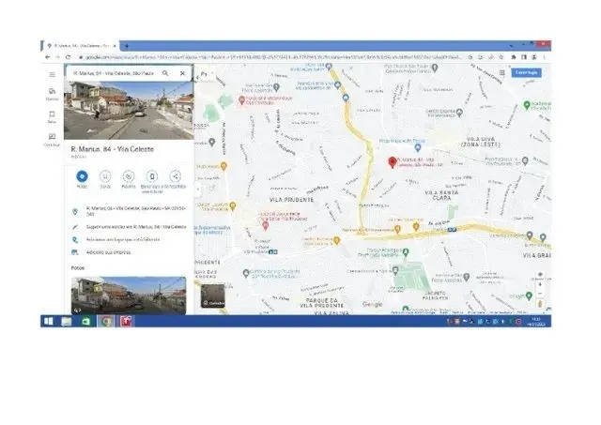Click the Salvar save place icon
Image resolution: width=601 pixels, height=425 pixels.
(105, 176)
